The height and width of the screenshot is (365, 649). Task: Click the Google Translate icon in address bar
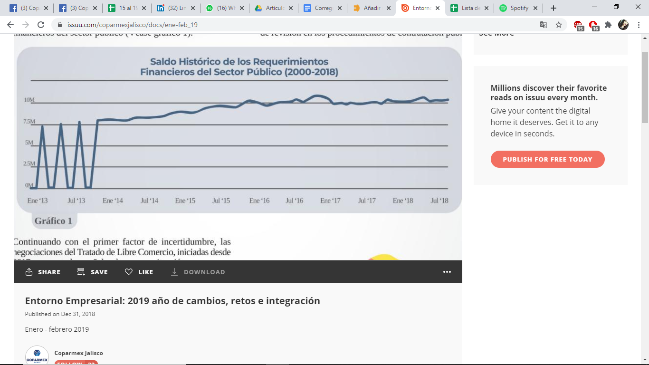point(544,25)
